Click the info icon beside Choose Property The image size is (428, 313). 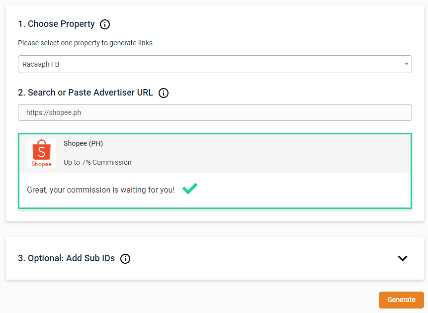(x=105, y=24)
